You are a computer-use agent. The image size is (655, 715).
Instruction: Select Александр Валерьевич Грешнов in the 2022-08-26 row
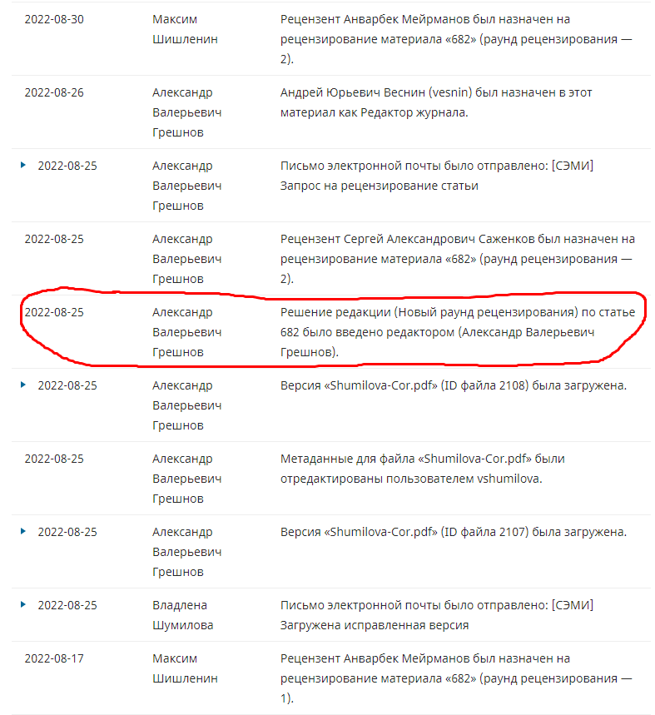pyautogui.click(x=186, y=112)
